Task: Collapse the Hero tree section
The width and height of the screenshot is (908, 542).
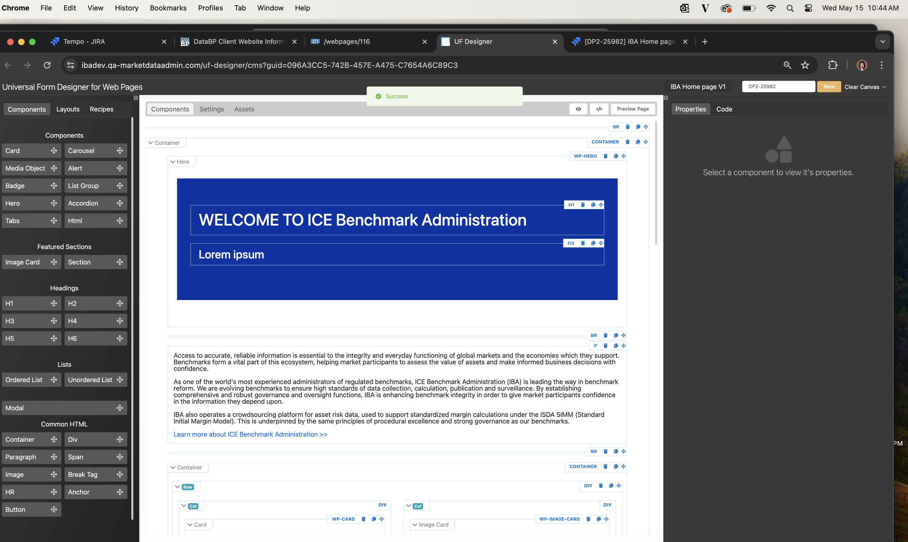Action: point(173,162)
